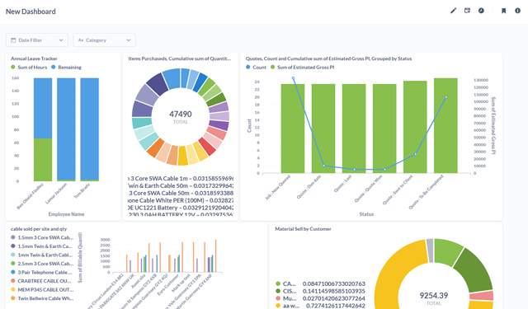Toggle the Remaining legend dot

pyautogui.click(x=54, y=68)
